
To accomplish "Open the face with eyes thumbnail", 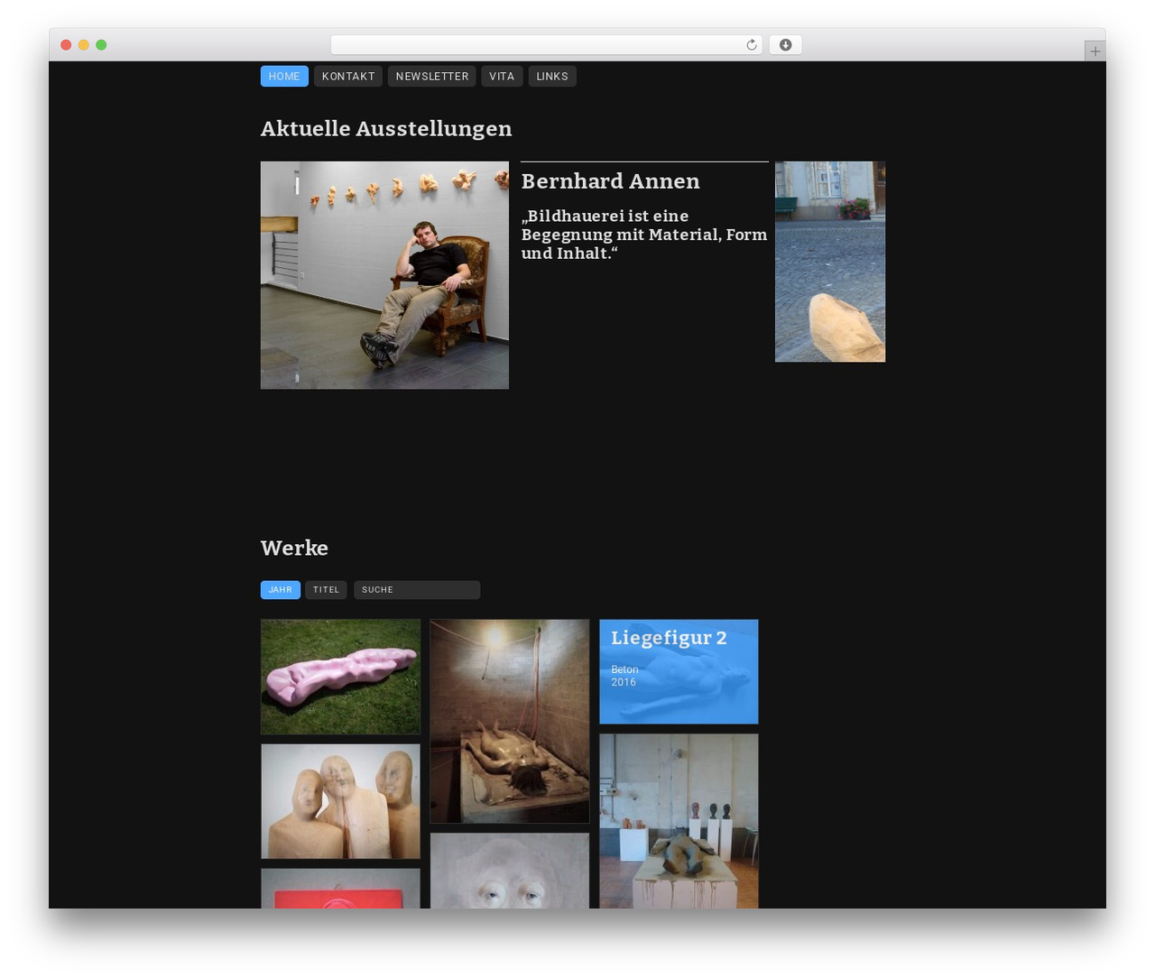I will coord(510,871).
